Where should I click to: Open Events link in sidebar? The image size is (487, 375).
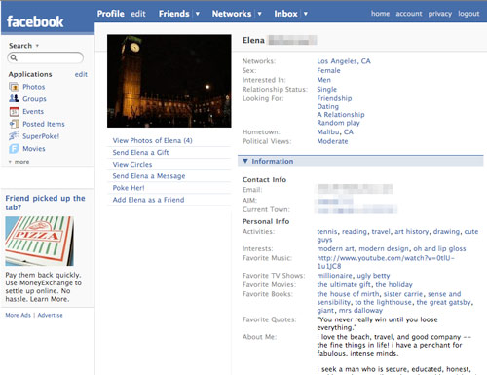(33, 111)
